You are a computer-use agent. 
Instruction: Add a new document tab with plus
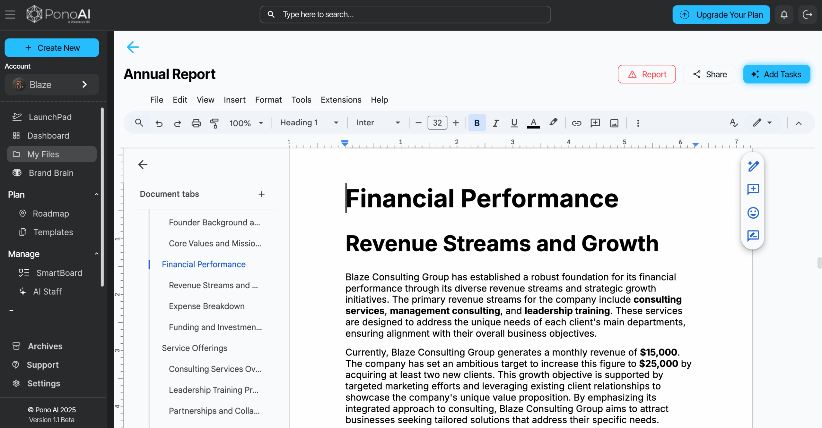pos(261,194)
